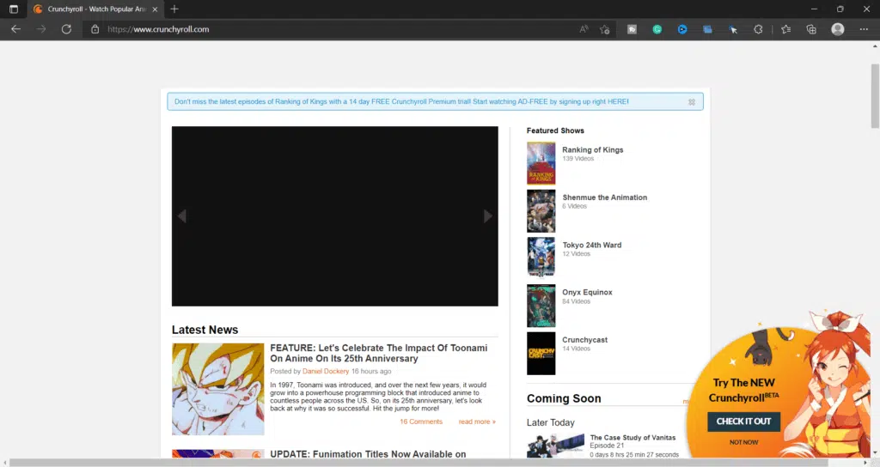Open the premium trial banner link
The height and width of the screenshot is (467, 880).
click(401, 101)
